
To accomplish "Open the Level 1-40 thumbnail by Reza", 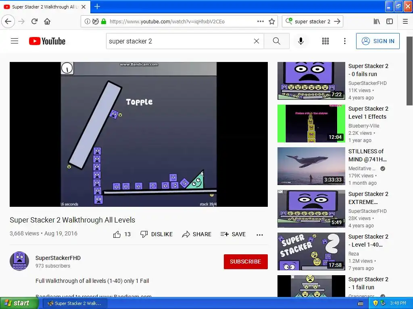I will click(311, 251).
